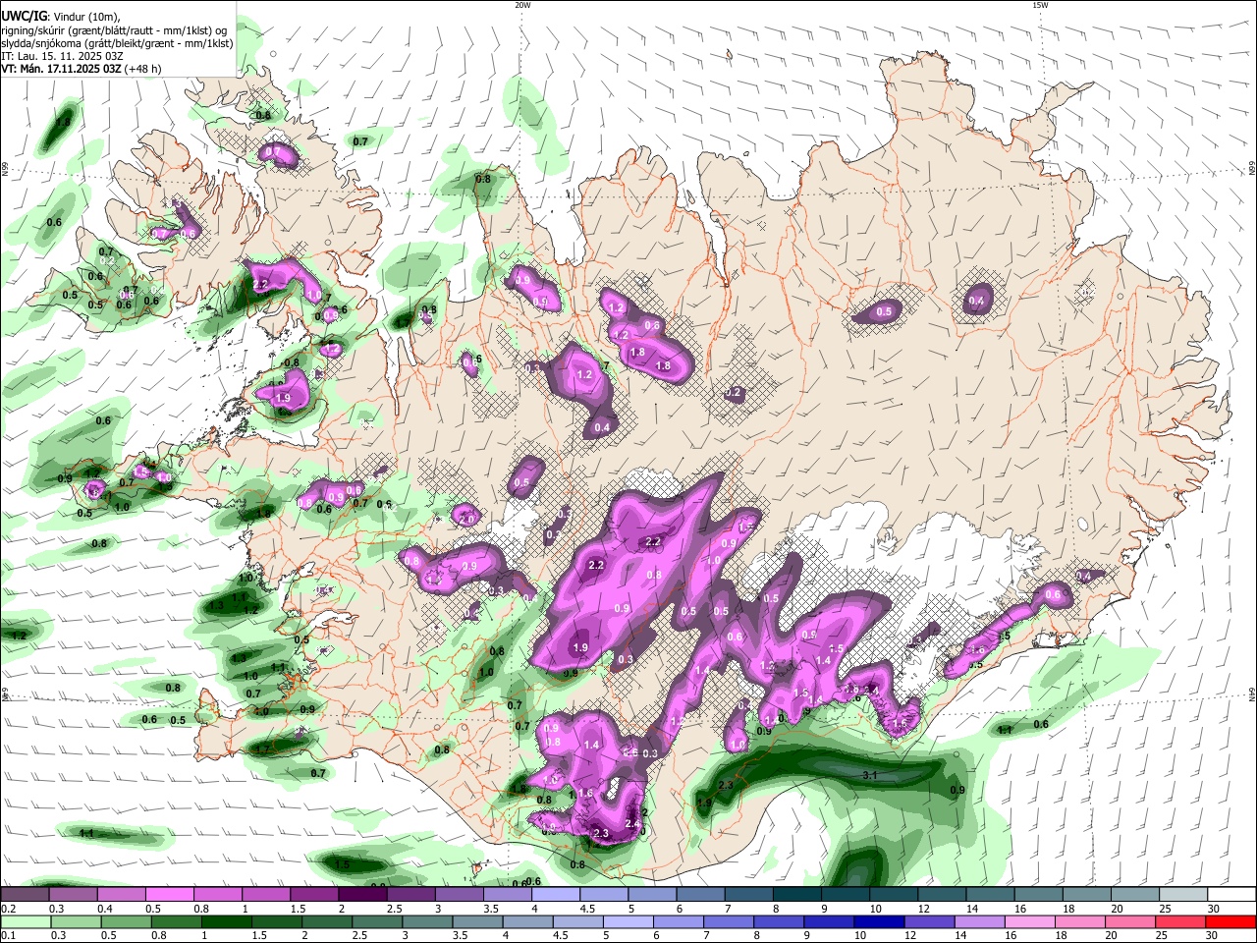Viewport: 1257px width, 943px height.
Task: Select the dark mauve 0.2 legend swatch
Action: (25, 895)
